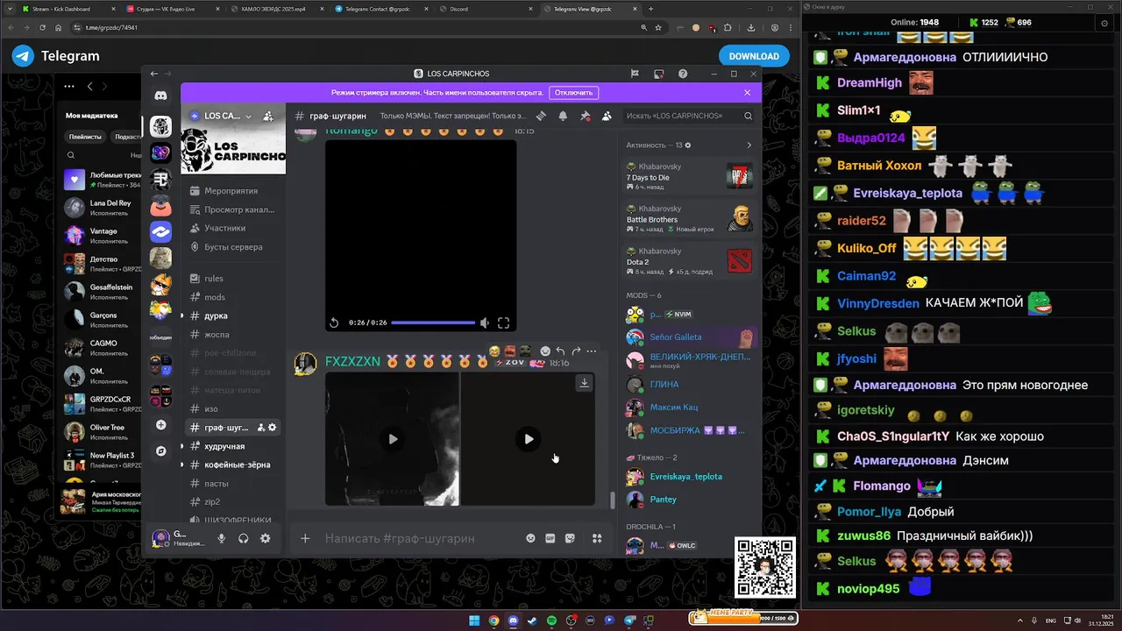Open threads icon in channel header
This screenshot has height=631, width=1122.
click(x=542, y=116)
